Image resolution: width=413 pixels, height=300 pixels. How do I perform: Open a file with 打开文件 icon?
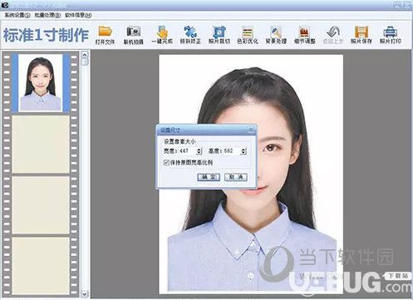tap(105, 35)
